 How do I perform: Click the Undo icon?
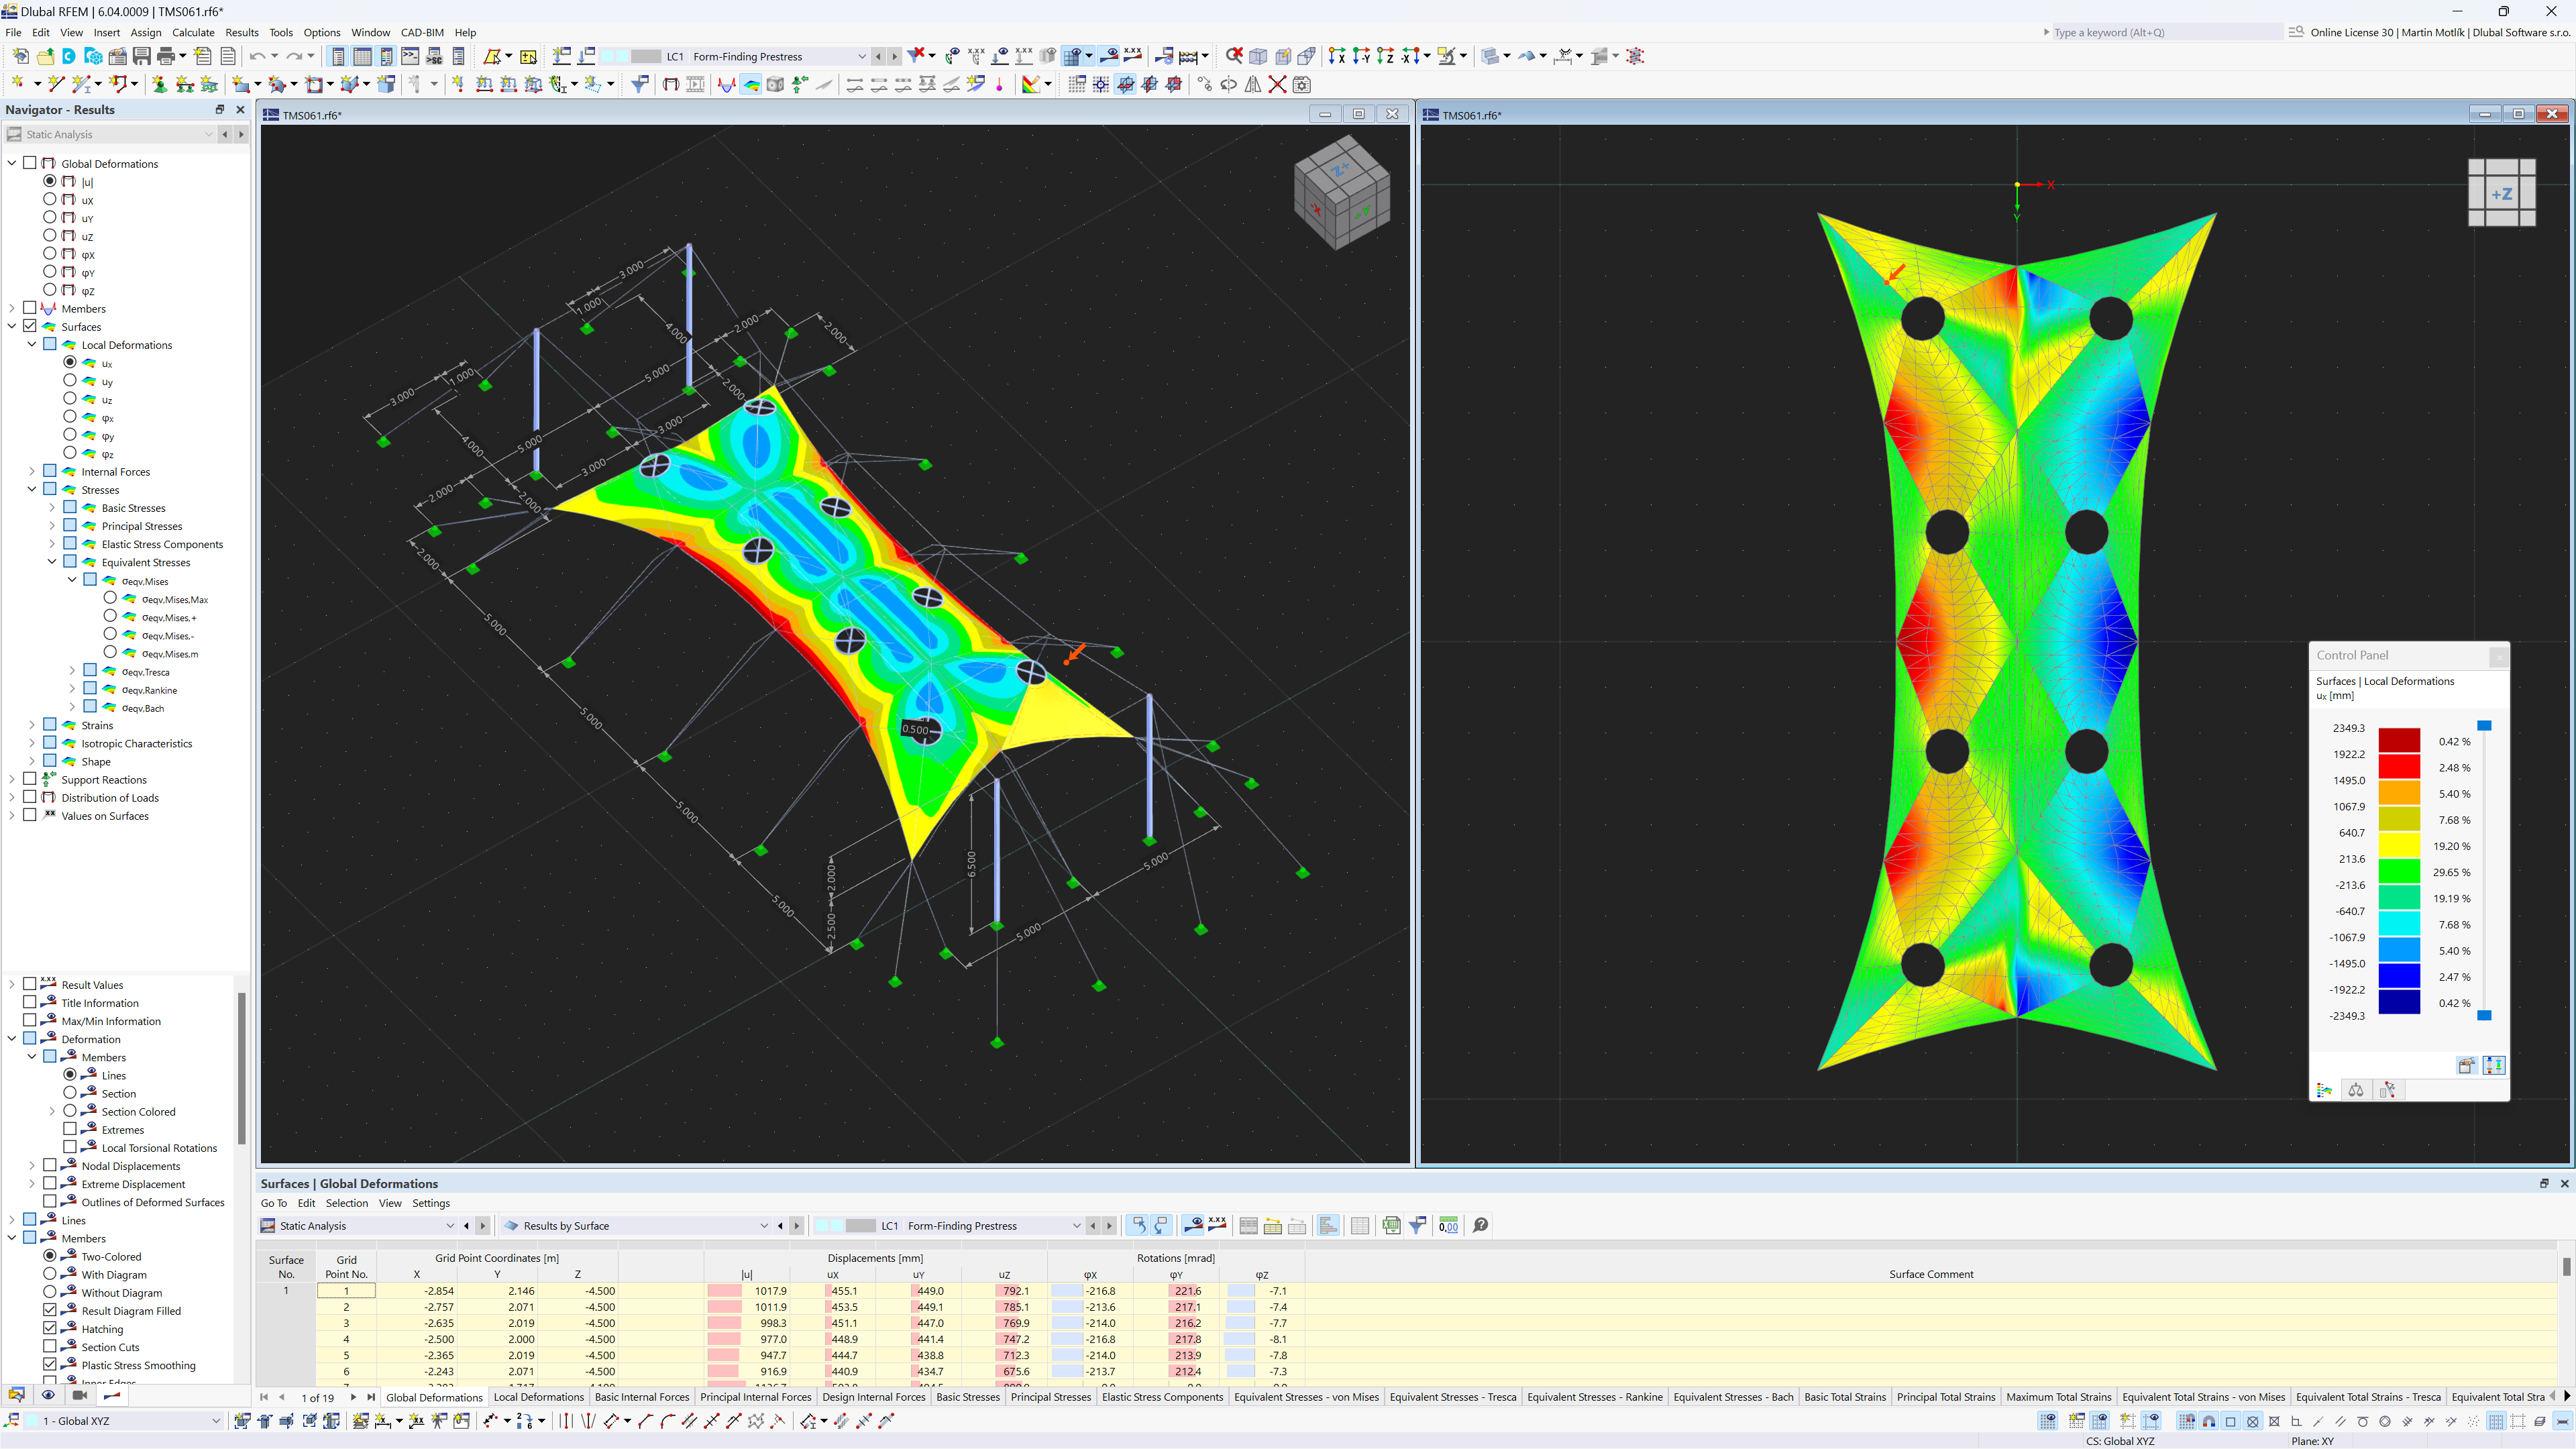click(x=258, y=56)
